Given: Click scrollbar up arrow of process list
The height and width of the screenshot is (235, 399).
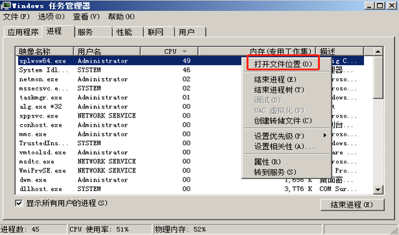Looking at the screenshot, I should (x=378, y=52).
